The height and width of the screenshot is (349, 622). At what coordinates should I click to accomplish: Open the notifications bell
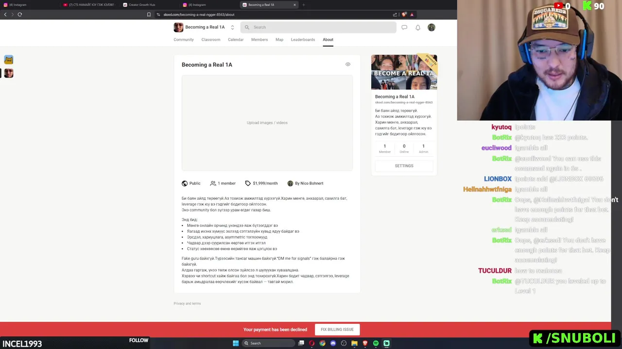pos(417,28)
